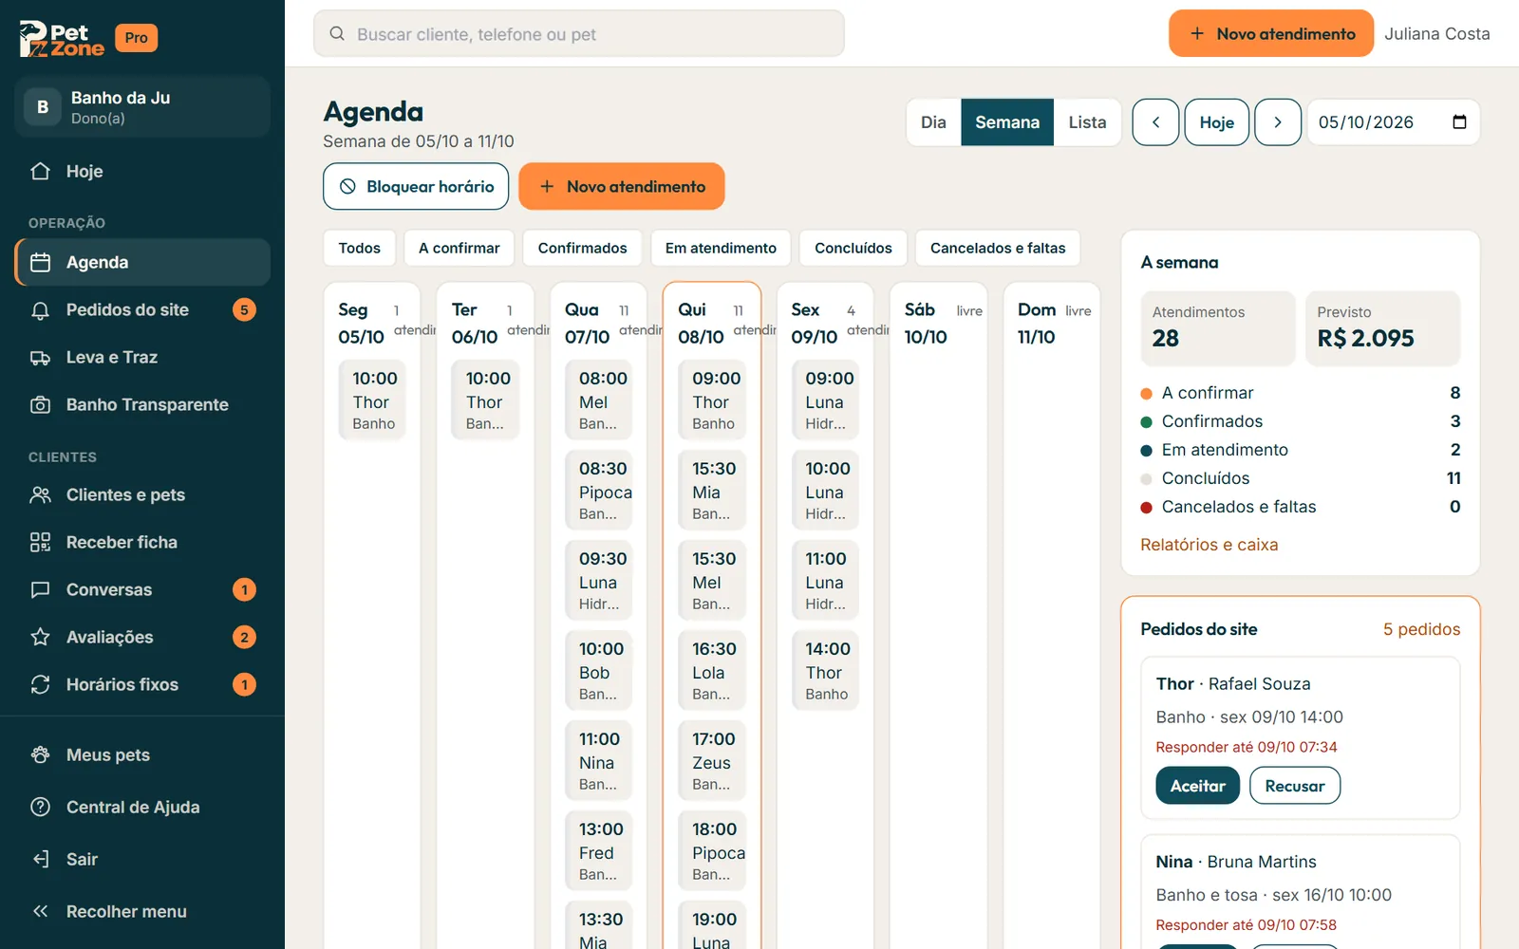Image resolution: width=1519 pixels, height=949 pixels.
Task: Refuse Thor's site request with Recusar
Action: 1294,786
